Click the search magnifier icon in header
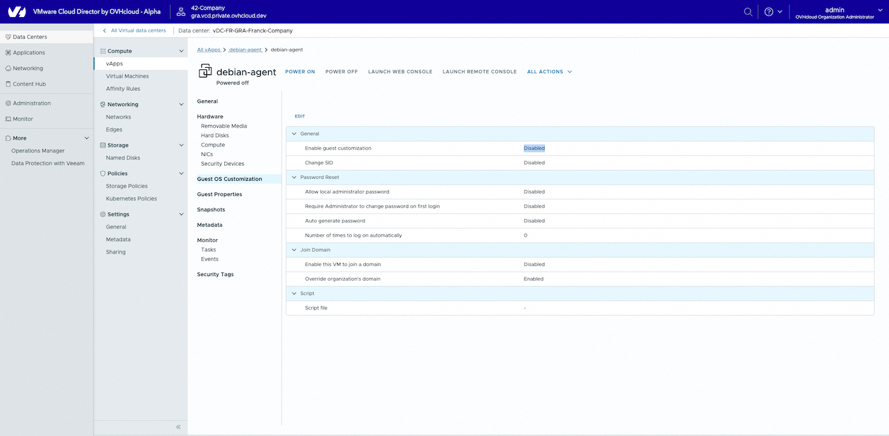 click(748, 11)
